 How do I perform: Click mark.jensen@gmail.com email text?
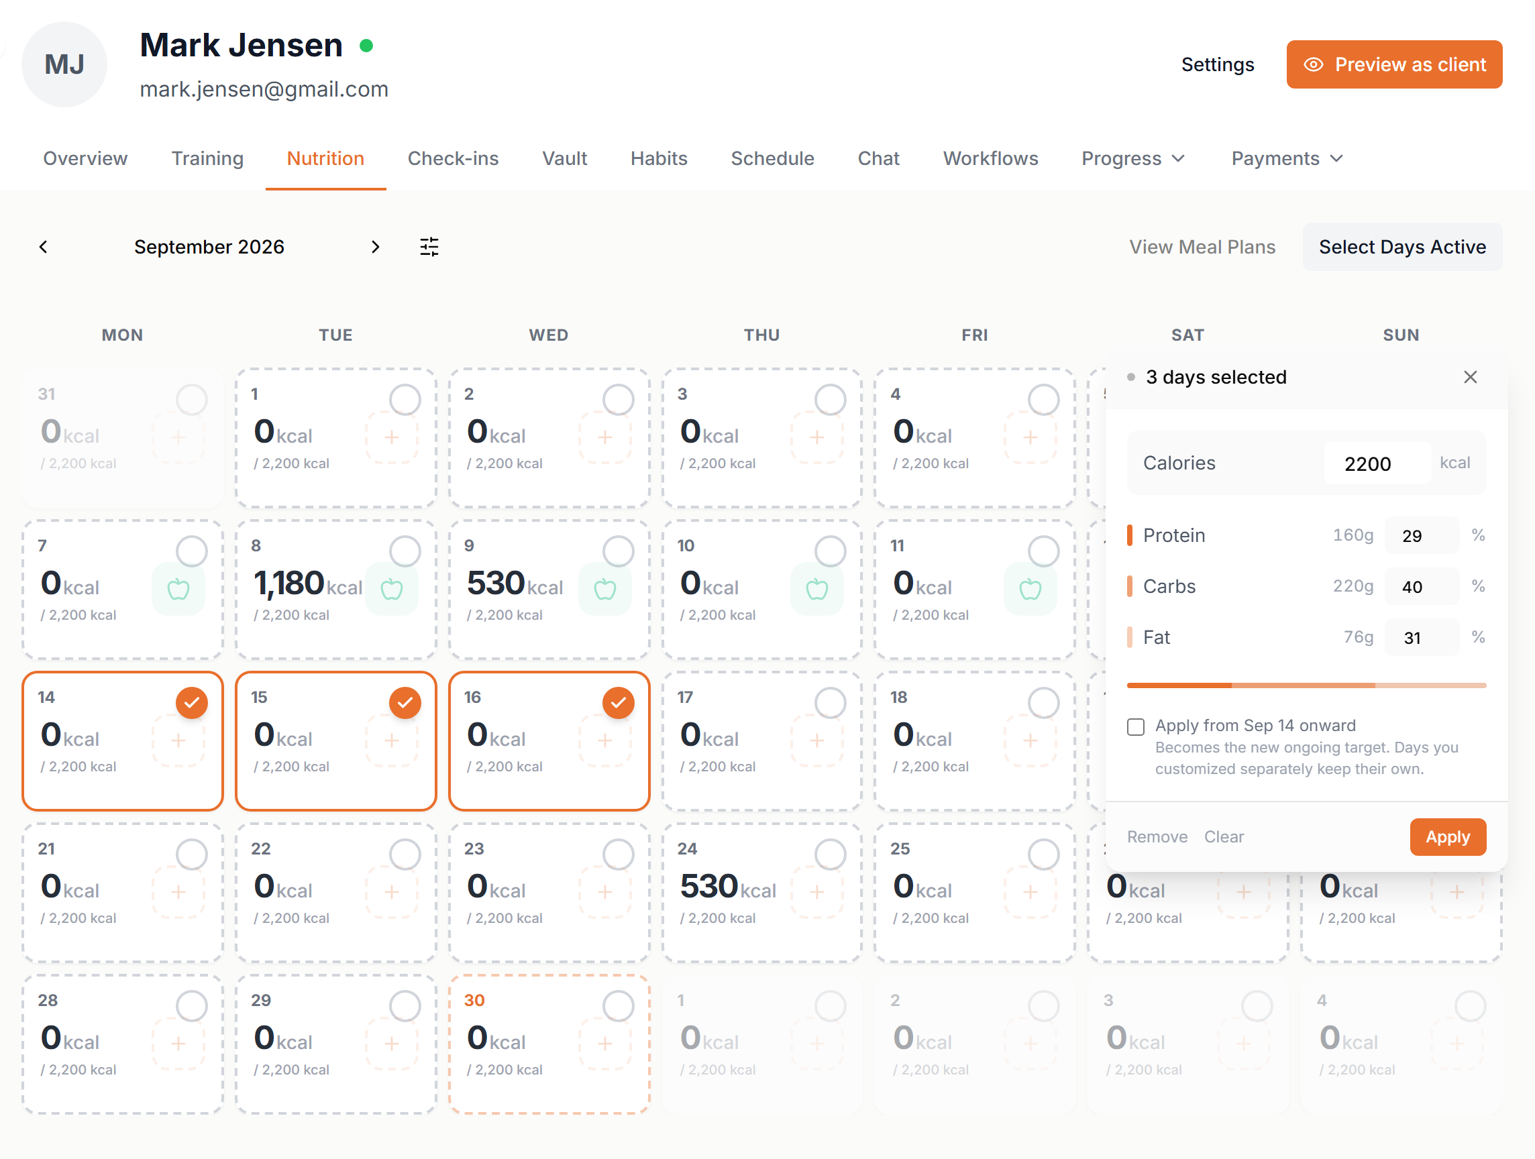pyautogui.click(x=264, y=89)
